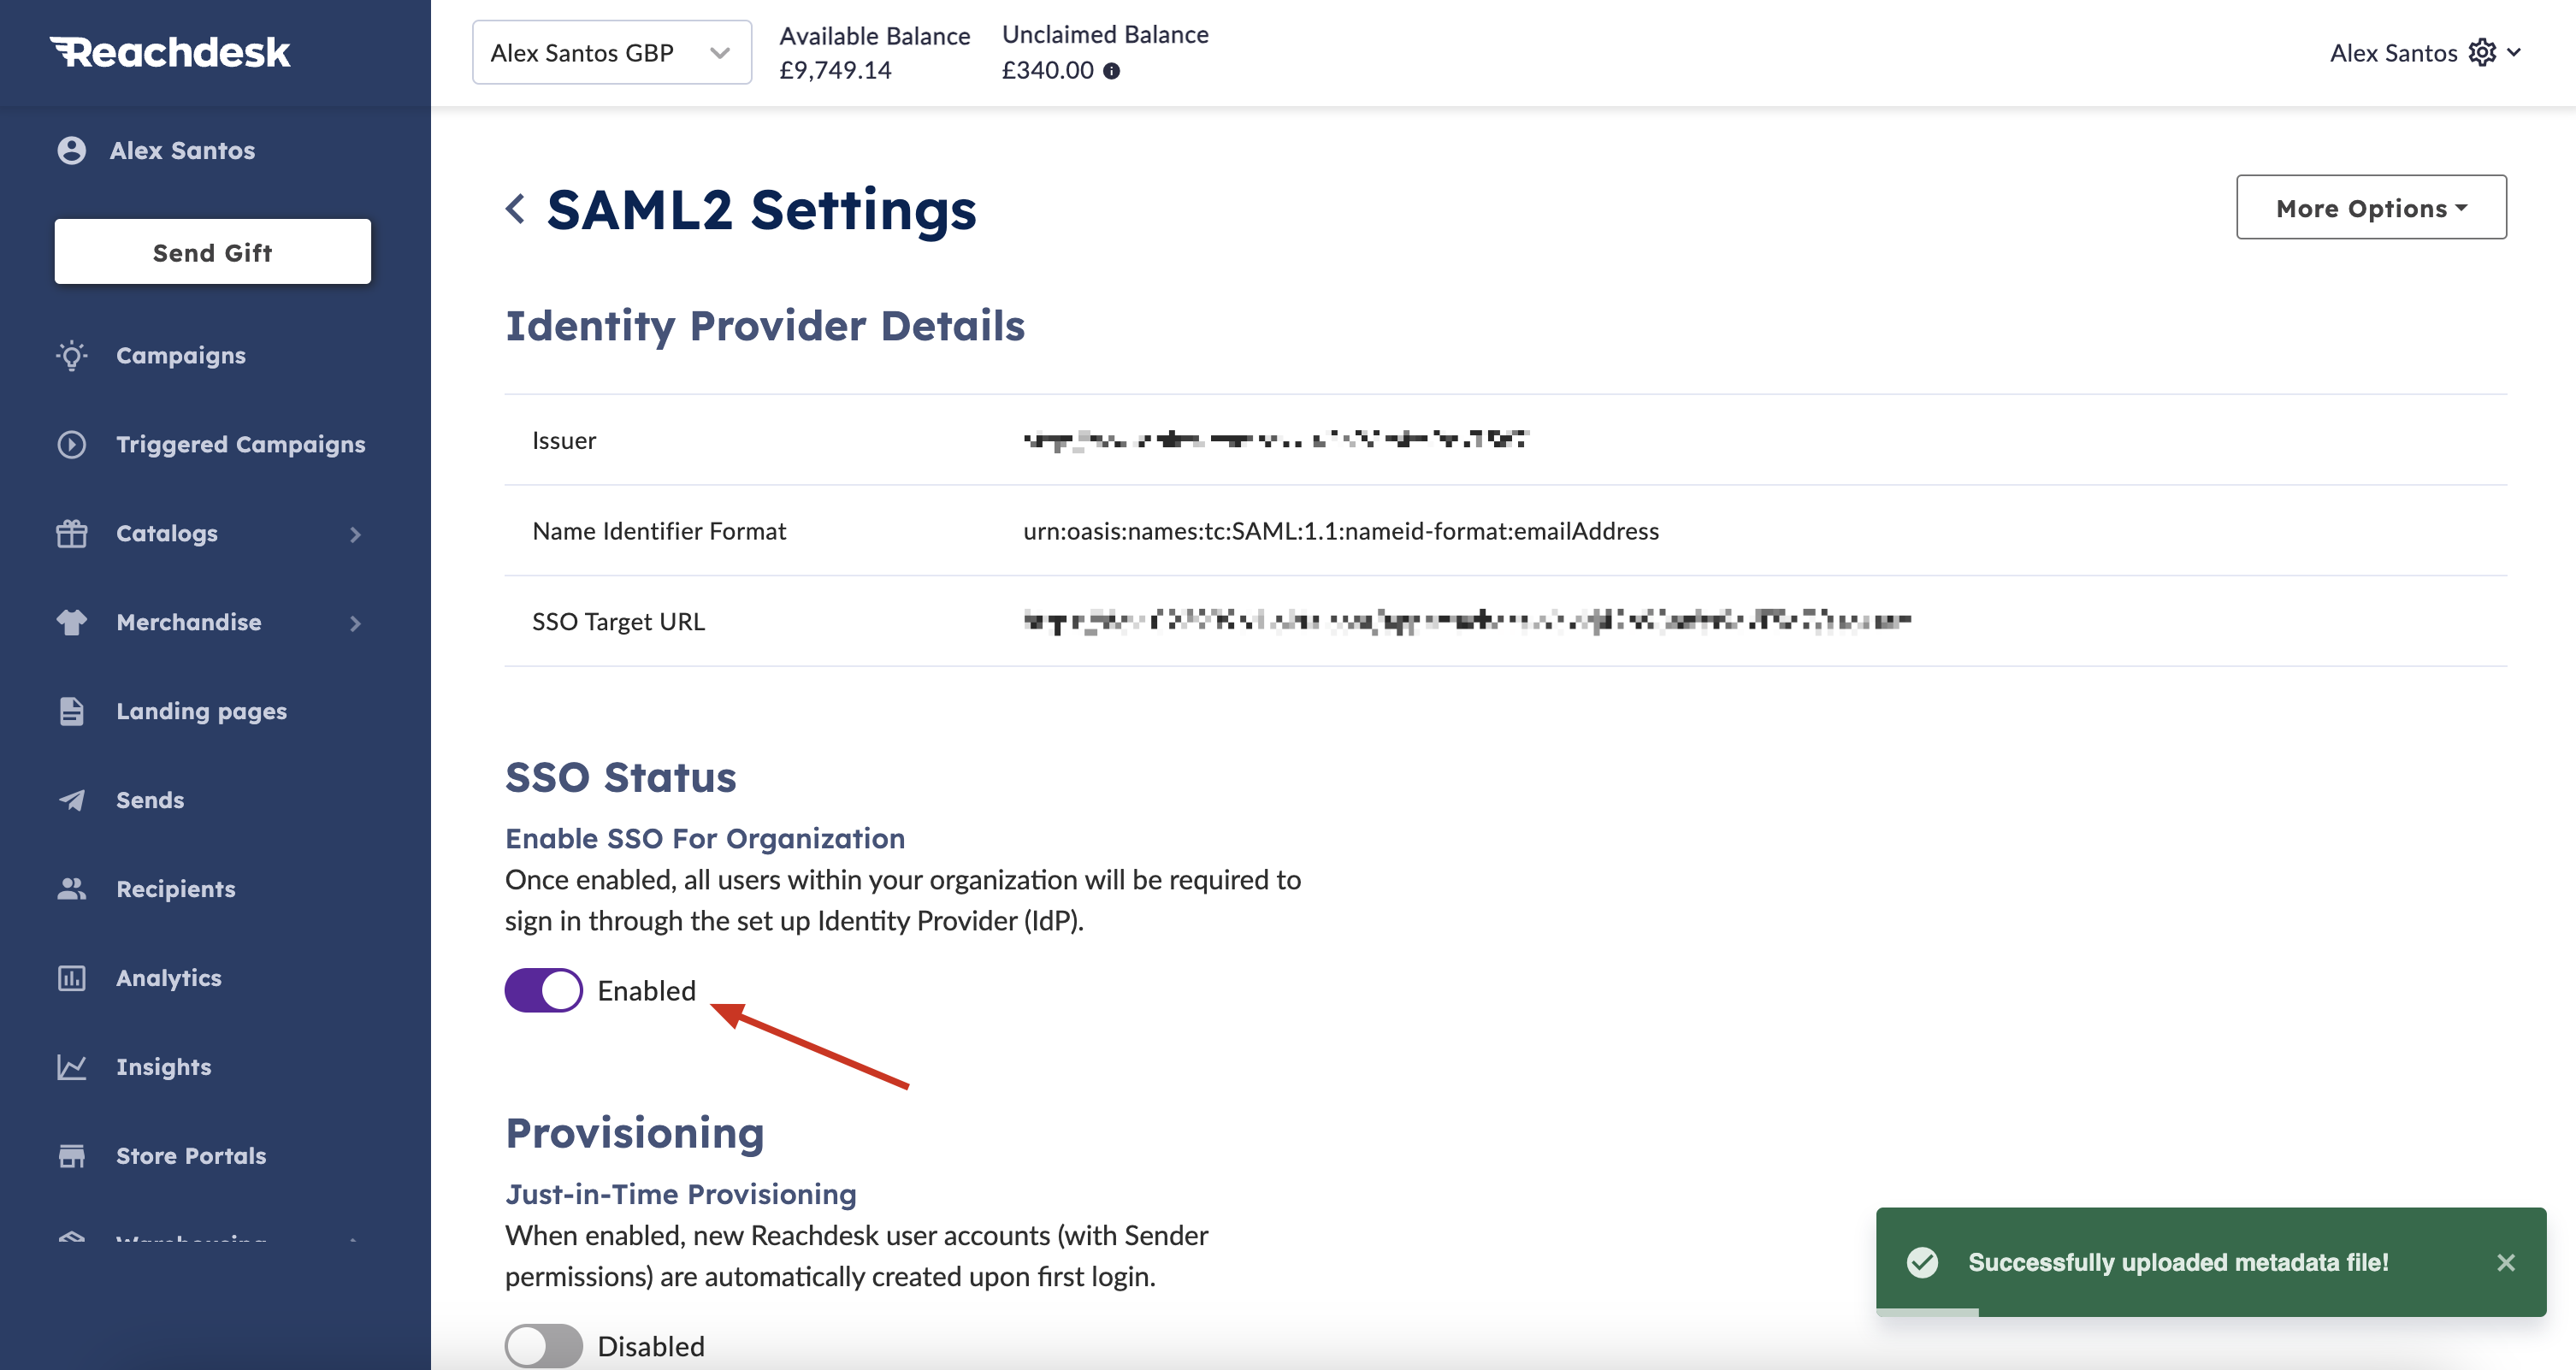Open Store Portals in the sidebar

click(191, 1156)
